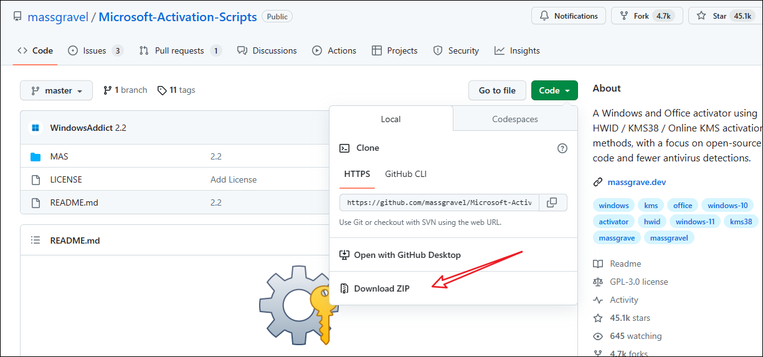Screen dimensions: 763x357
Task: Click the tags icon showing 11 tags
Action: [163, 90]
